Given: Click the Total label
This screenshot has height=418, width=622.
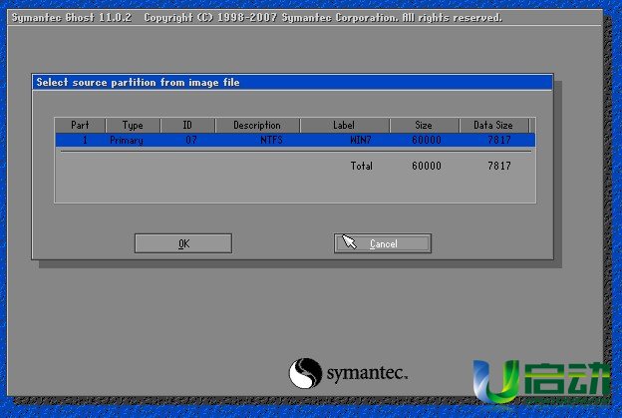Looking at the screenshot, I should [x=362, y=166].
